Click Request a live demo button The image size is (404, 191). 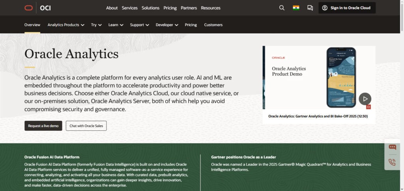(x=43, y=126)
